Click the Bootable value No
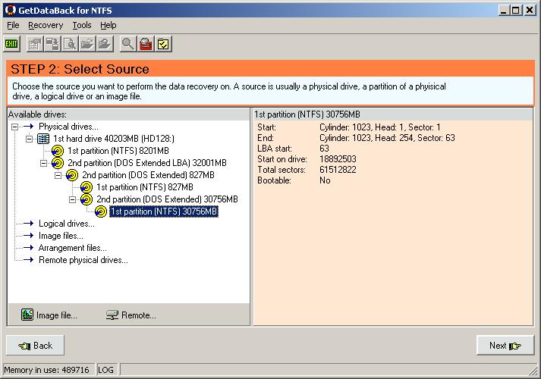 325,180
